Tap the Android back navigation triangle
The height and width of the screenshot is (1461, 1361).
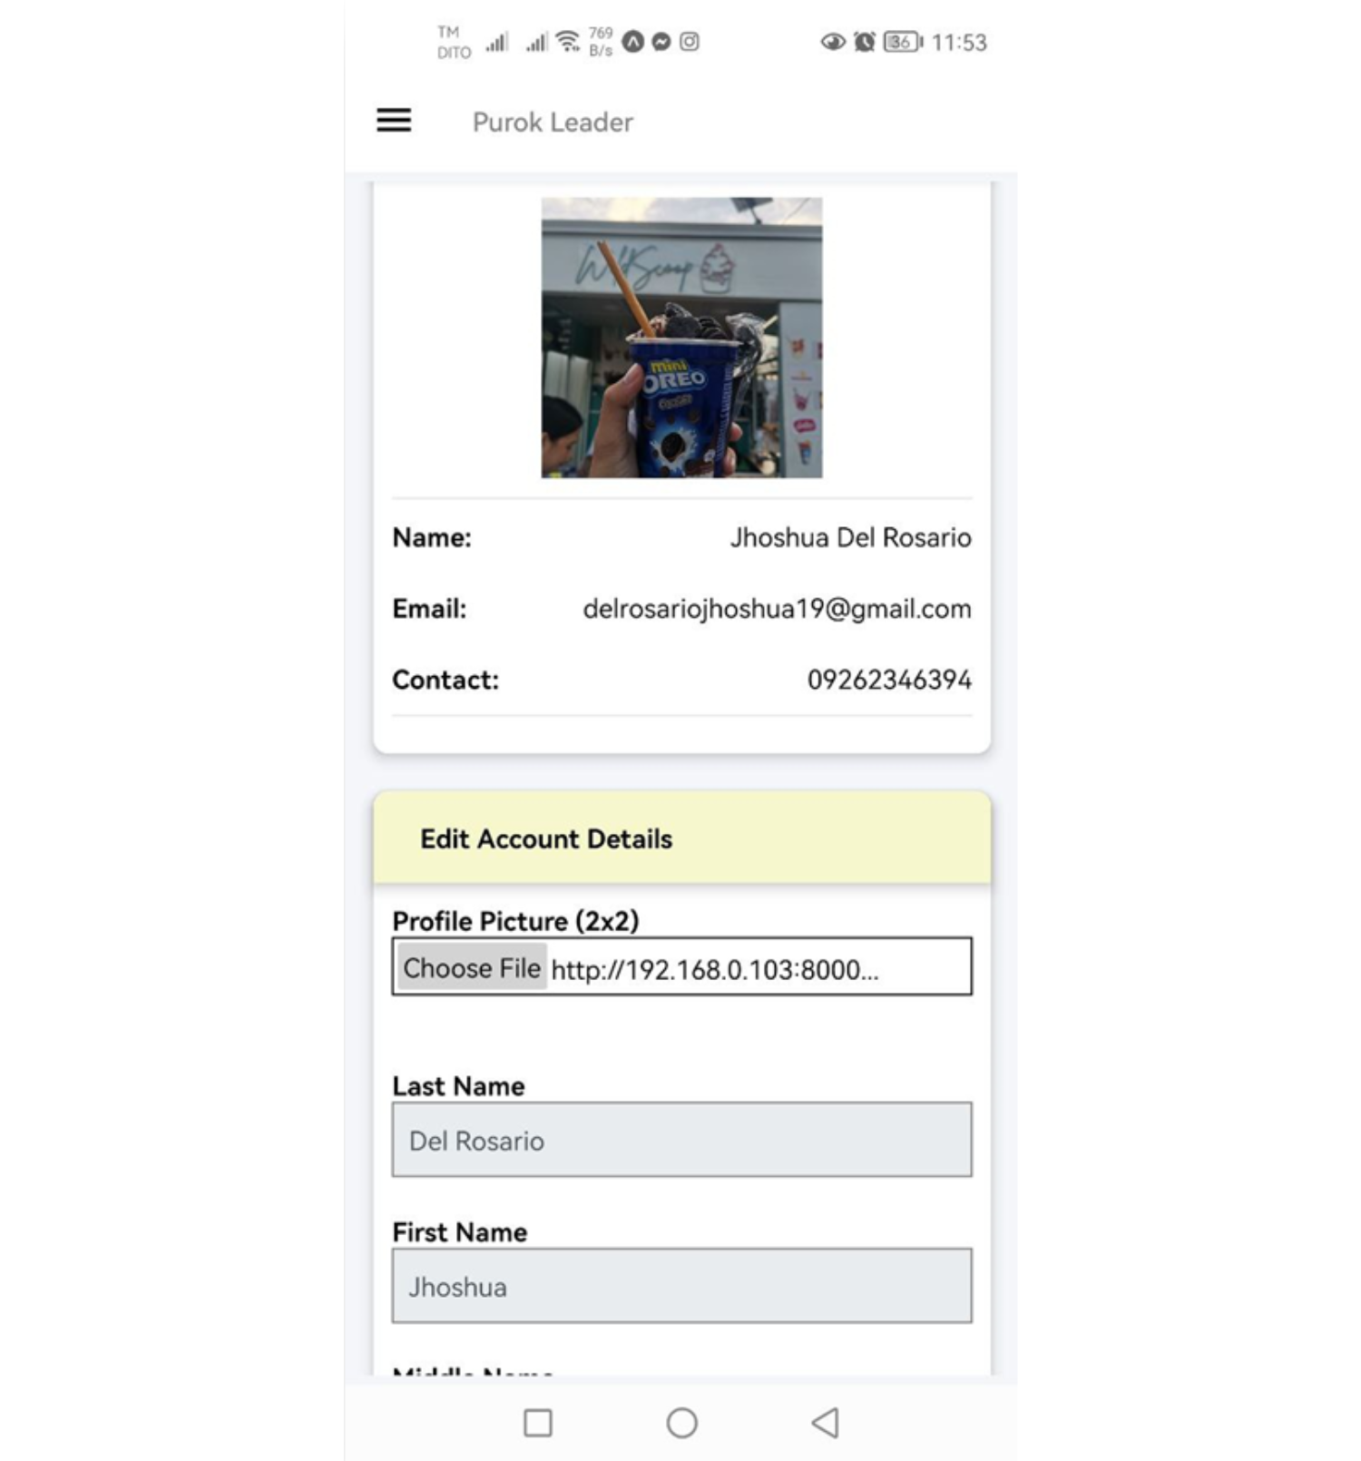(826, 1422)
